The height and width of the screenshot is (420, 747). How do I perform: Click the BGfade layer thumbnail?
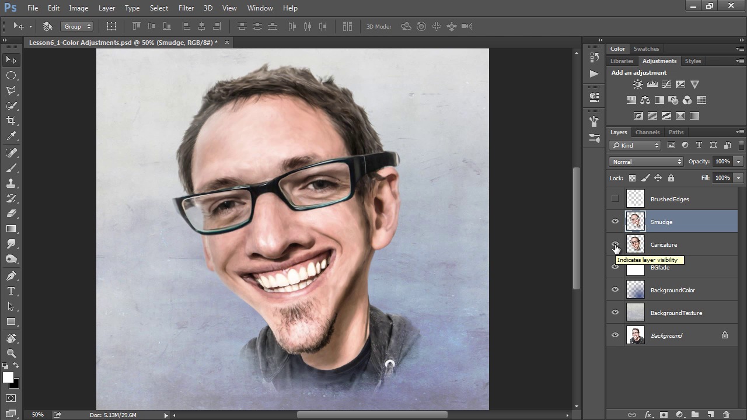point(636,269)
